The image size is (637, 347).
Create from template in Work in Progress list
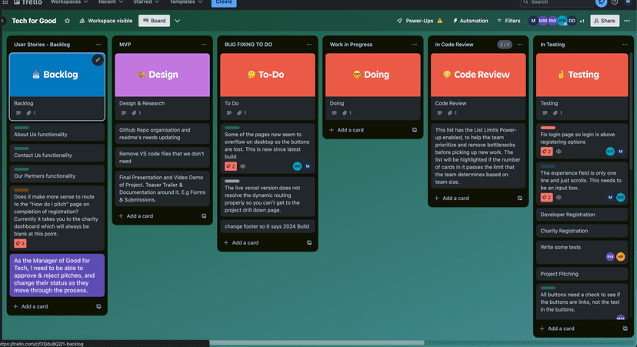414,130
